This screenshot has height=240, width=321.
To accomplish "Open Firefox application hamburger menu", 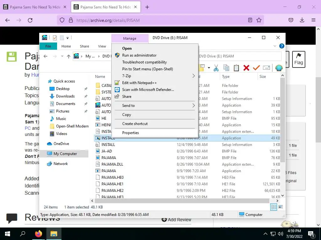I will coord(313,20).
